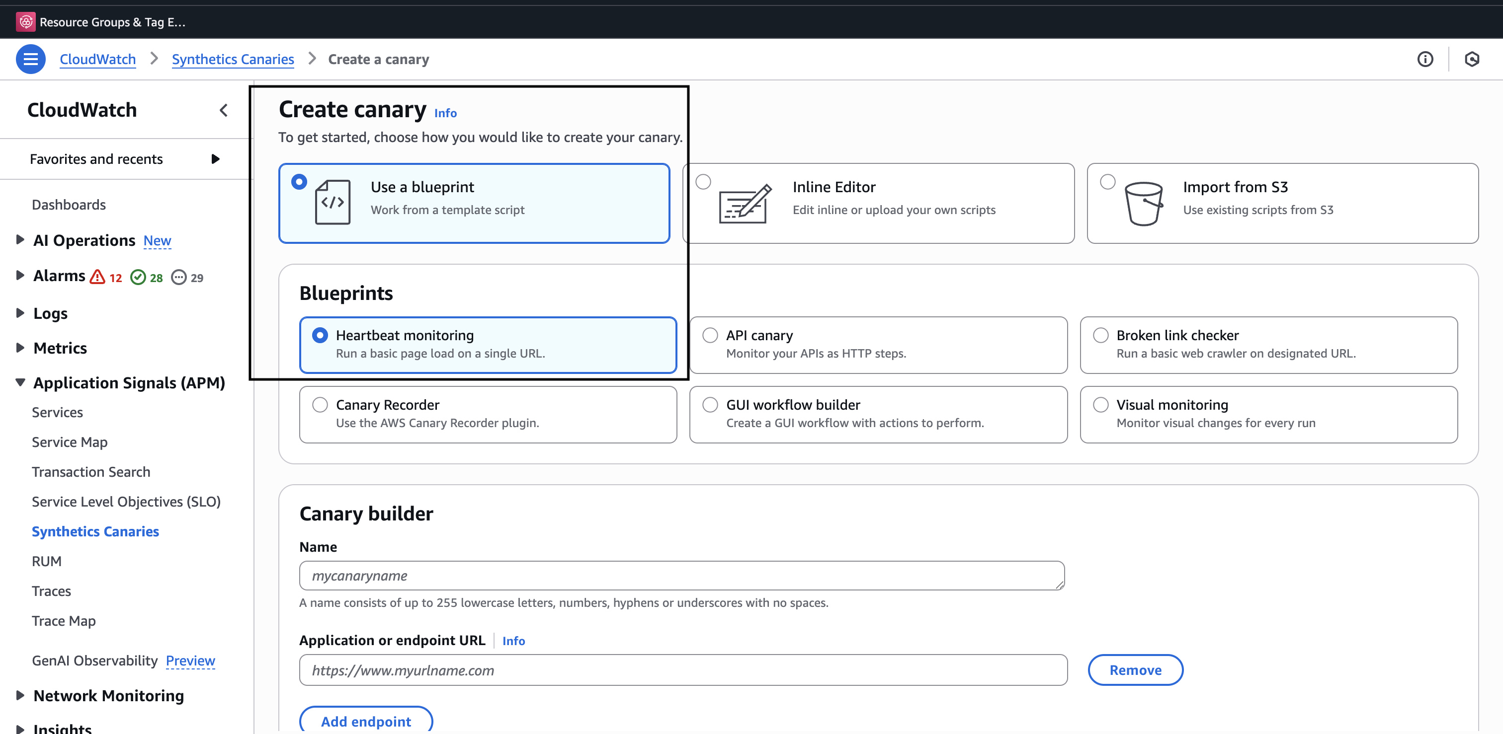Expand the Logs section
Screen dimensions: 1503x734
point(20,312)
